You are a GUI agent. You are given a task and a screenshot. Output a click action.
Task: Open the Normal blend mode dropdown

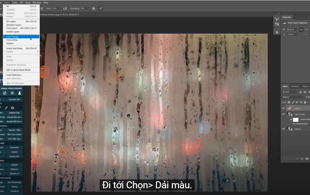pos(293,97)
